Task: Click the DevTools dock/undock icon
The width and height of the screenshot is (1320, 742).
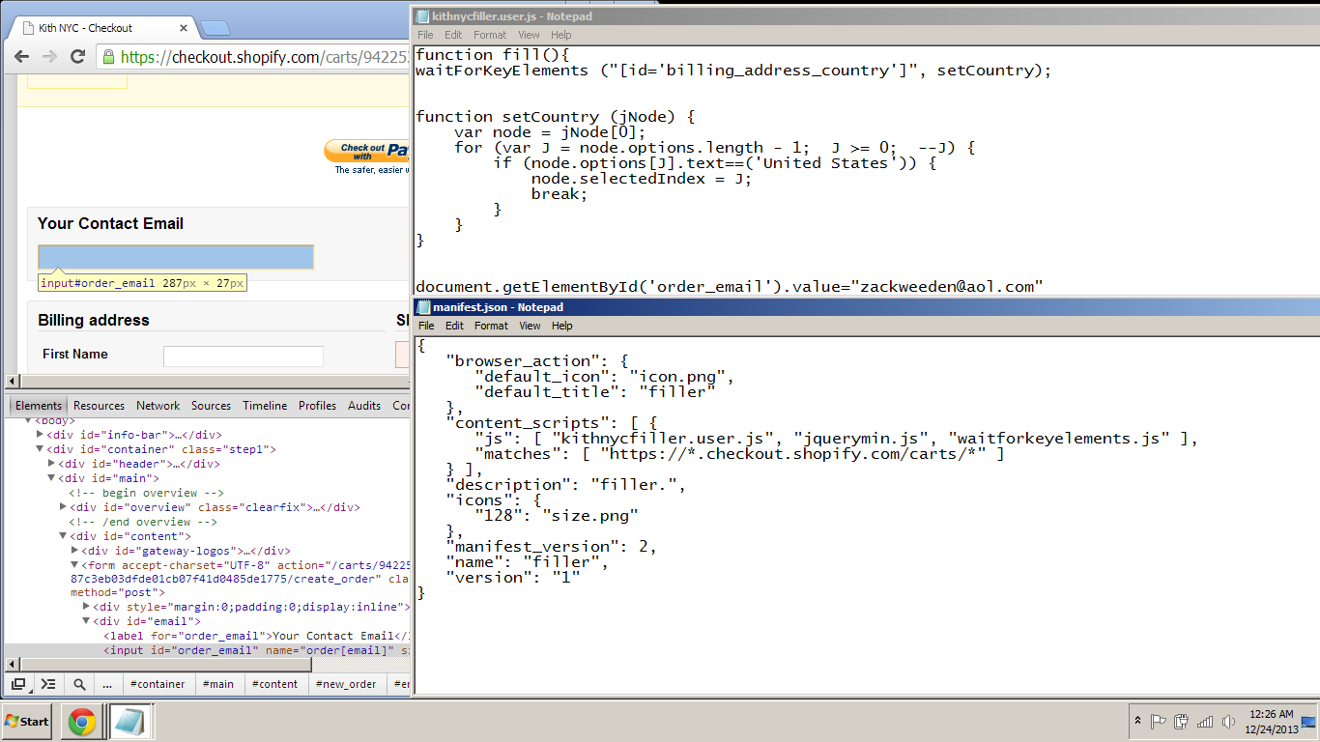Action: click(x=18, y=684)
